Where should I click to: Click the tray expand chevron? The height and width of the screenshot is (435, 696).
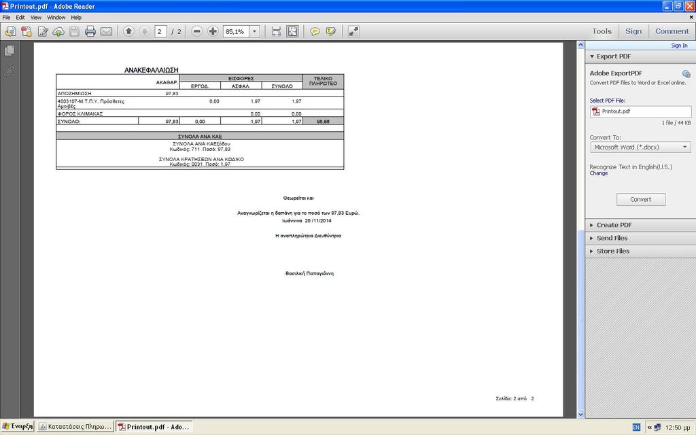(x=649, y=428)
